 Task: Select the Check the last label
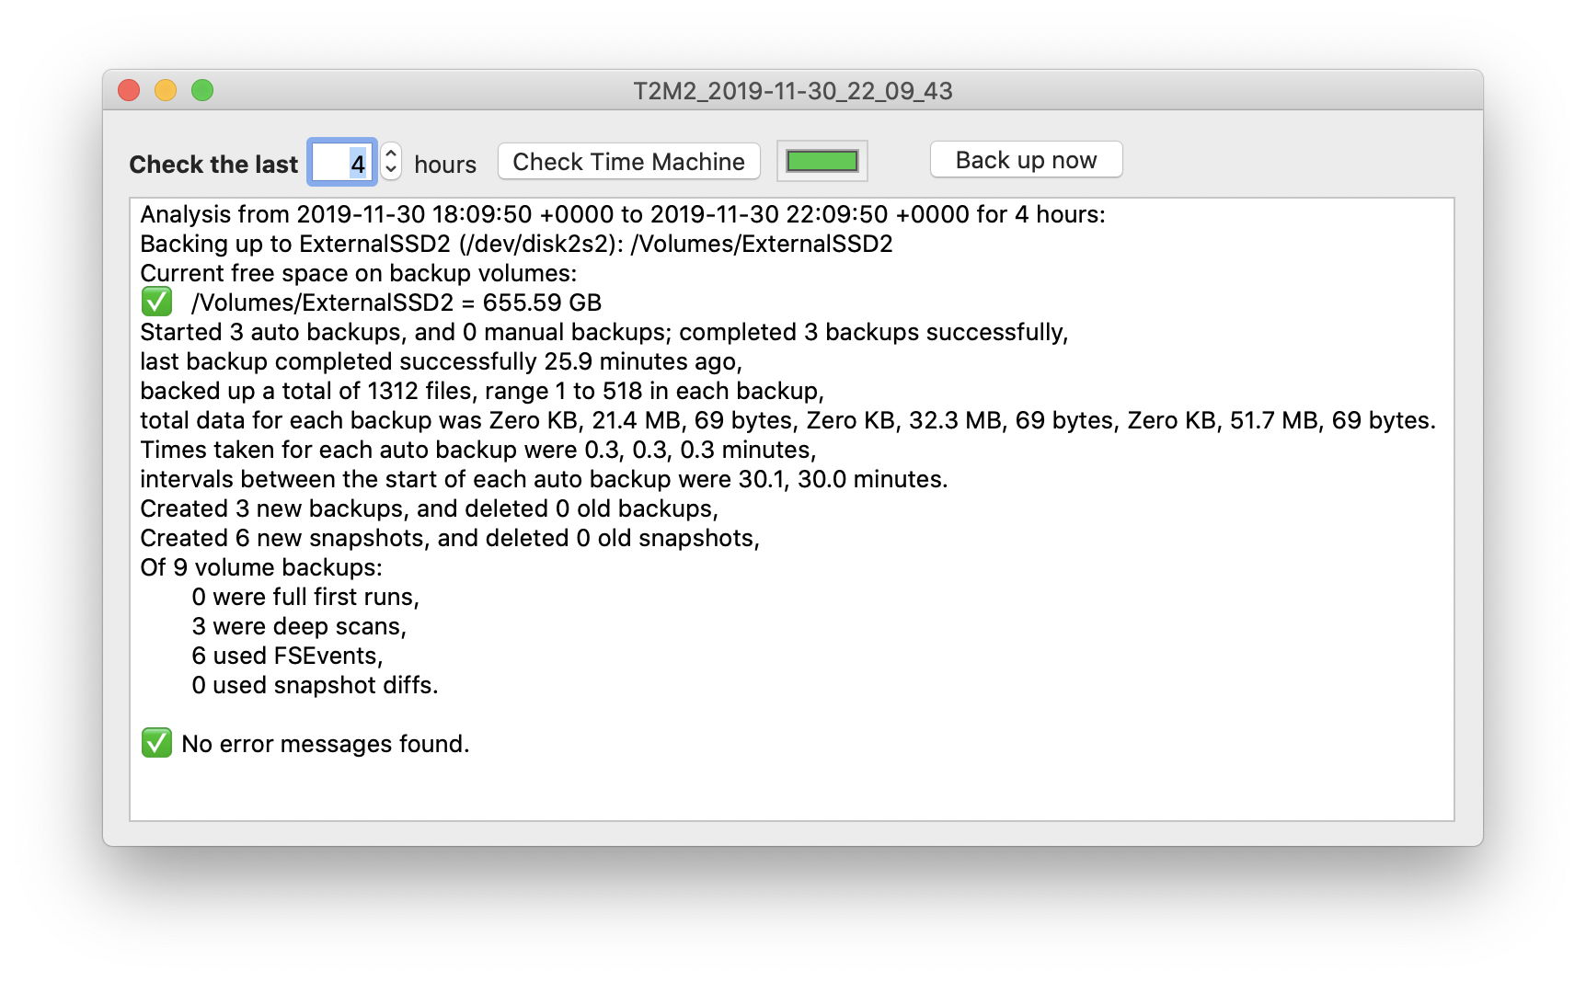213,163
